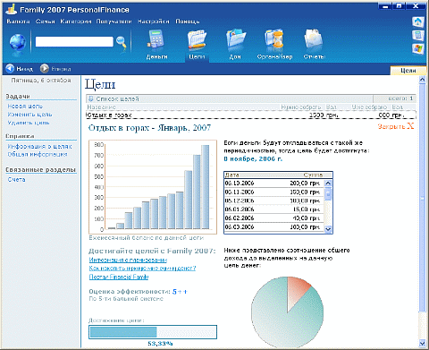Open Общая информация link

pyautogui.click(x=38, y=154)
